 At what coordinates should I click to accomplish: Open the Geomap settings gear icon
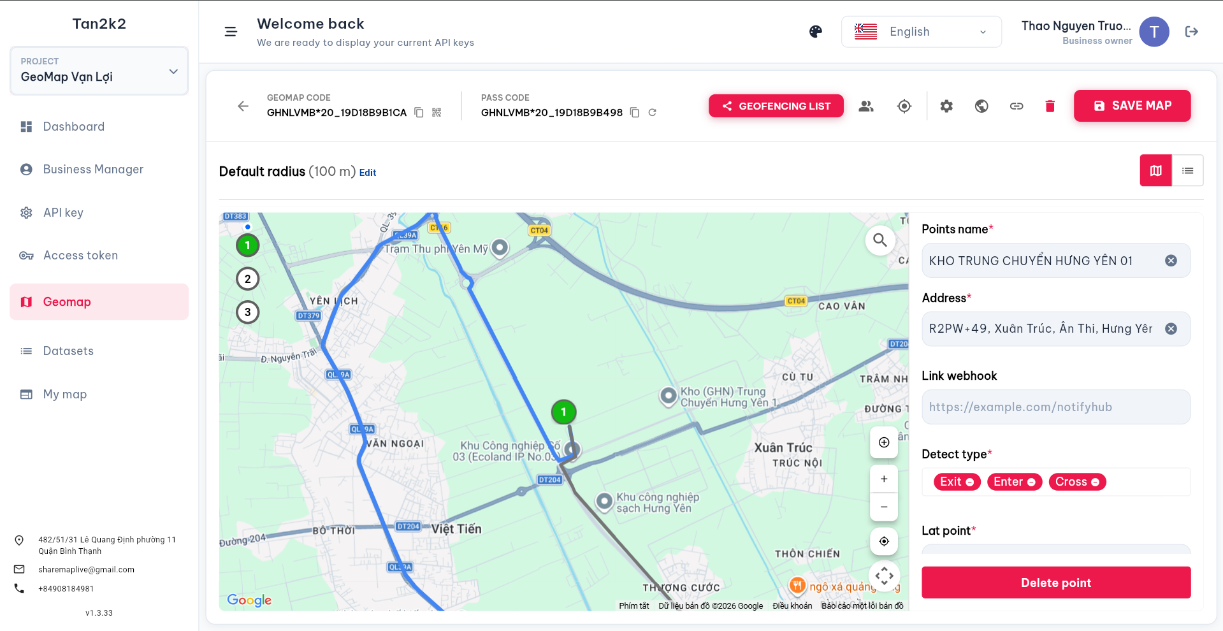coord(946,106)
